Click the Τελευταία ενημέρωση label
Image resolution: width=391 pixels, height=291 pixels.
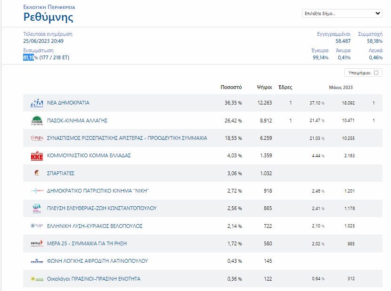tap(48, 34)
